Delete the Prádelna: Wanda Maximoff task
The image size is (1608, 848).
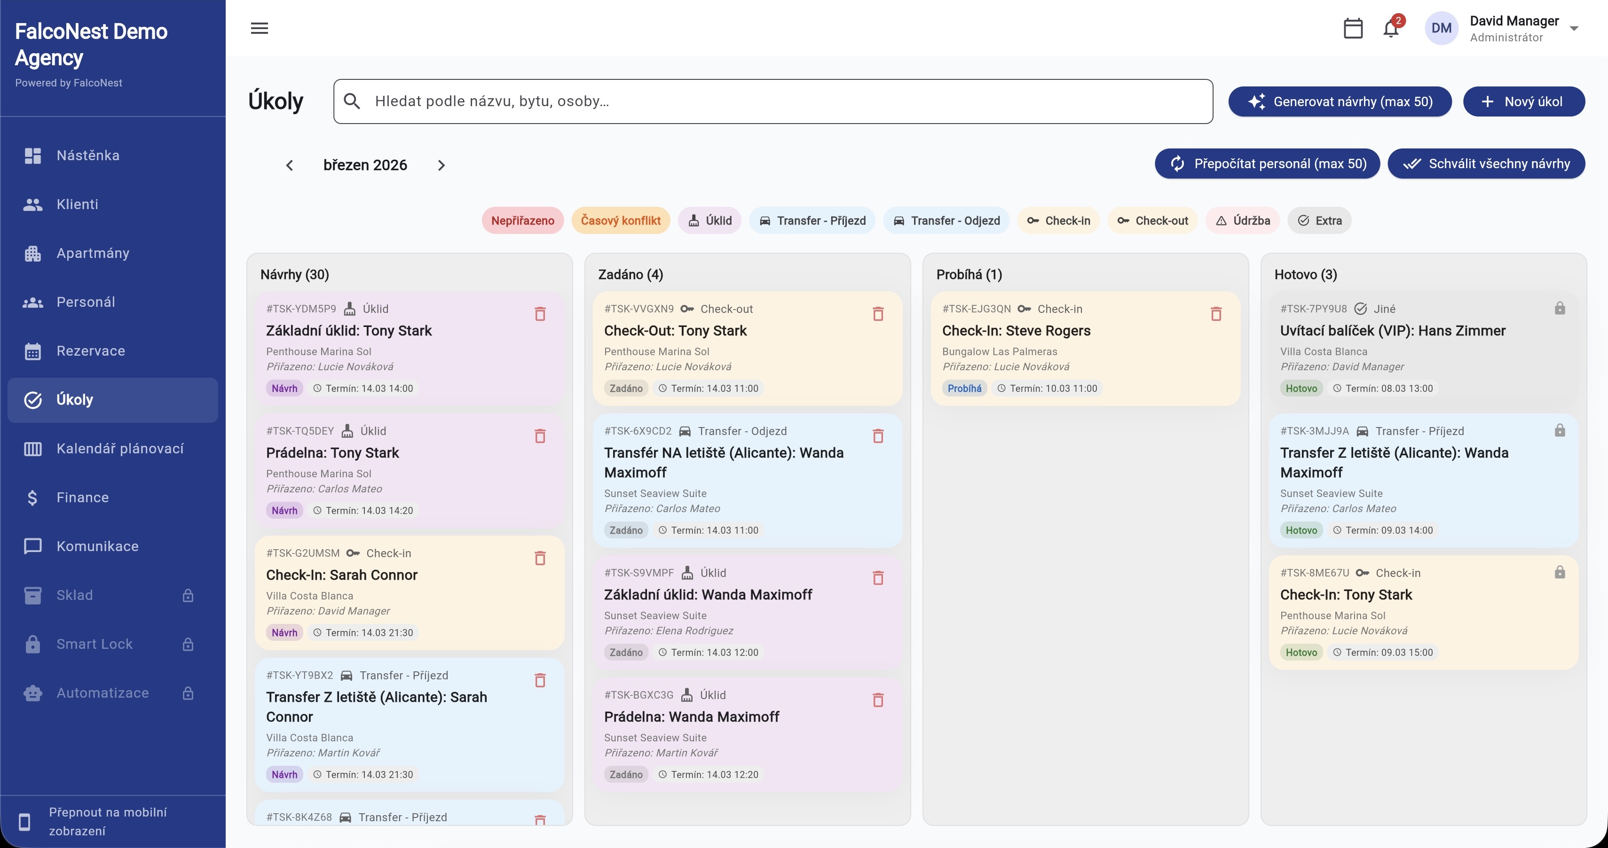[x=878, y=700]
